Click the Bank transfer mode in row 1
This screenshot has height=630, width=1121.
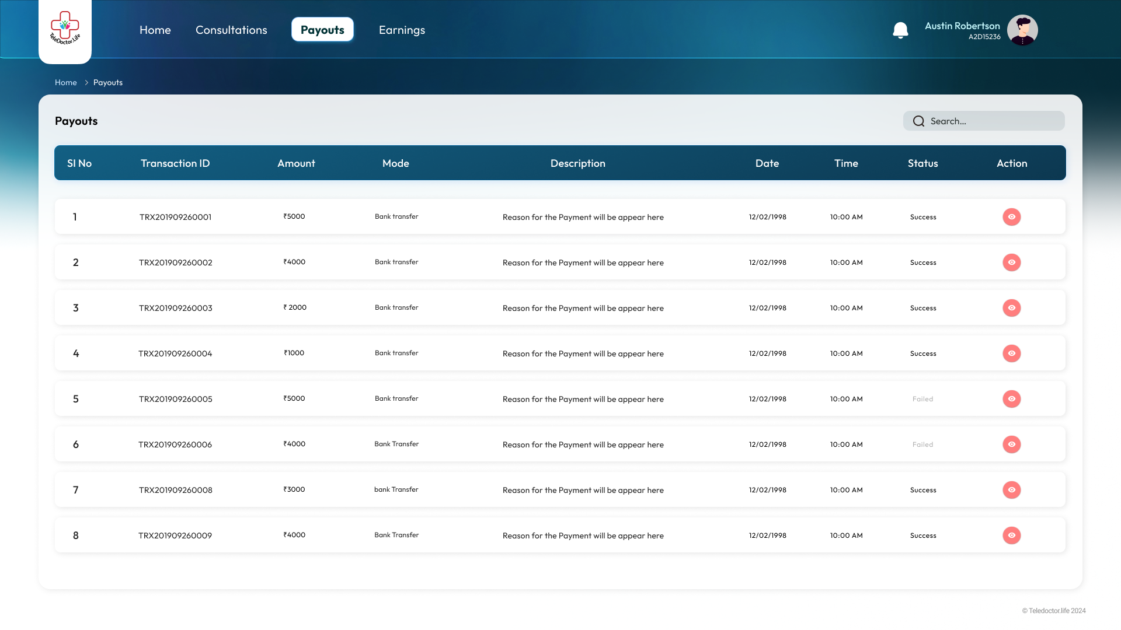(396, 216)
